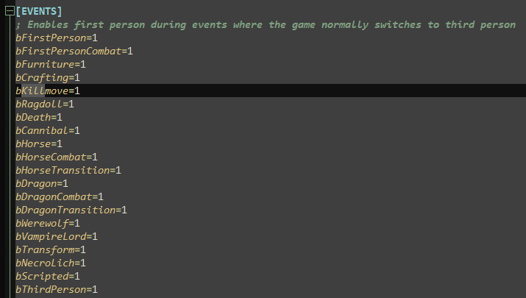
Task: Click the bHorseCombat=1 setting
Action: 57,157
